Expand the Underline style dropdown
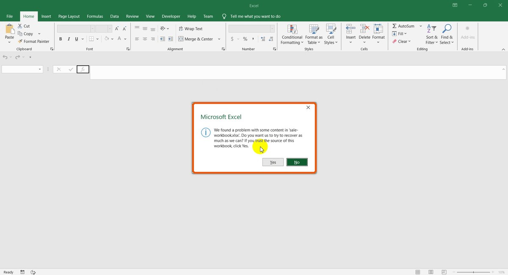Viewport: 508px width, 275px height. pyautogui.click(x=82, y=39)
